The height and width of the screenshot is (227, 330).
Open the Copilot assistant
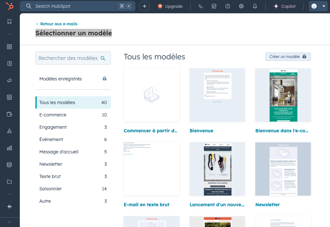[x=285, y=6]
